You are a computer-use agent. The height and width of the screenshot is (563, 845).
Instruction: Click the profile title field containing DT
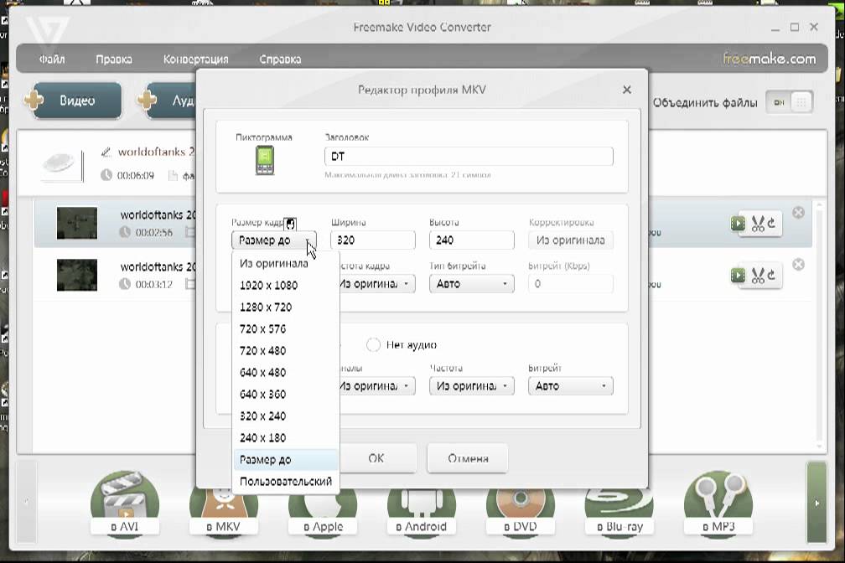(469, 156)
